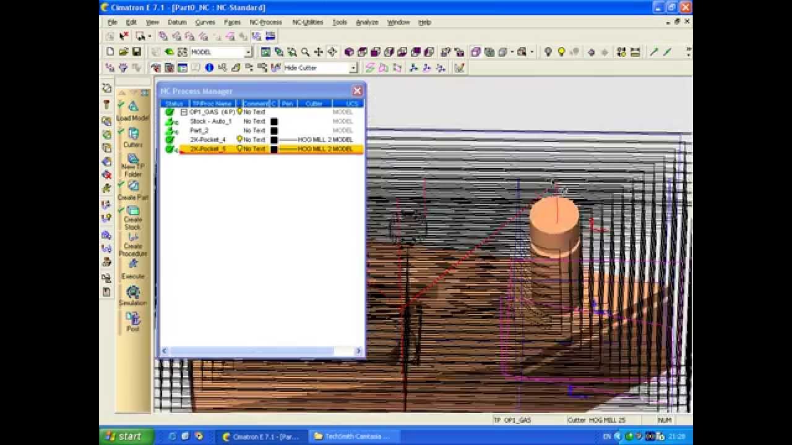The width and height of the screenshot is (792, 445).
Task: Open the File menu
Action: pos(112,22)
